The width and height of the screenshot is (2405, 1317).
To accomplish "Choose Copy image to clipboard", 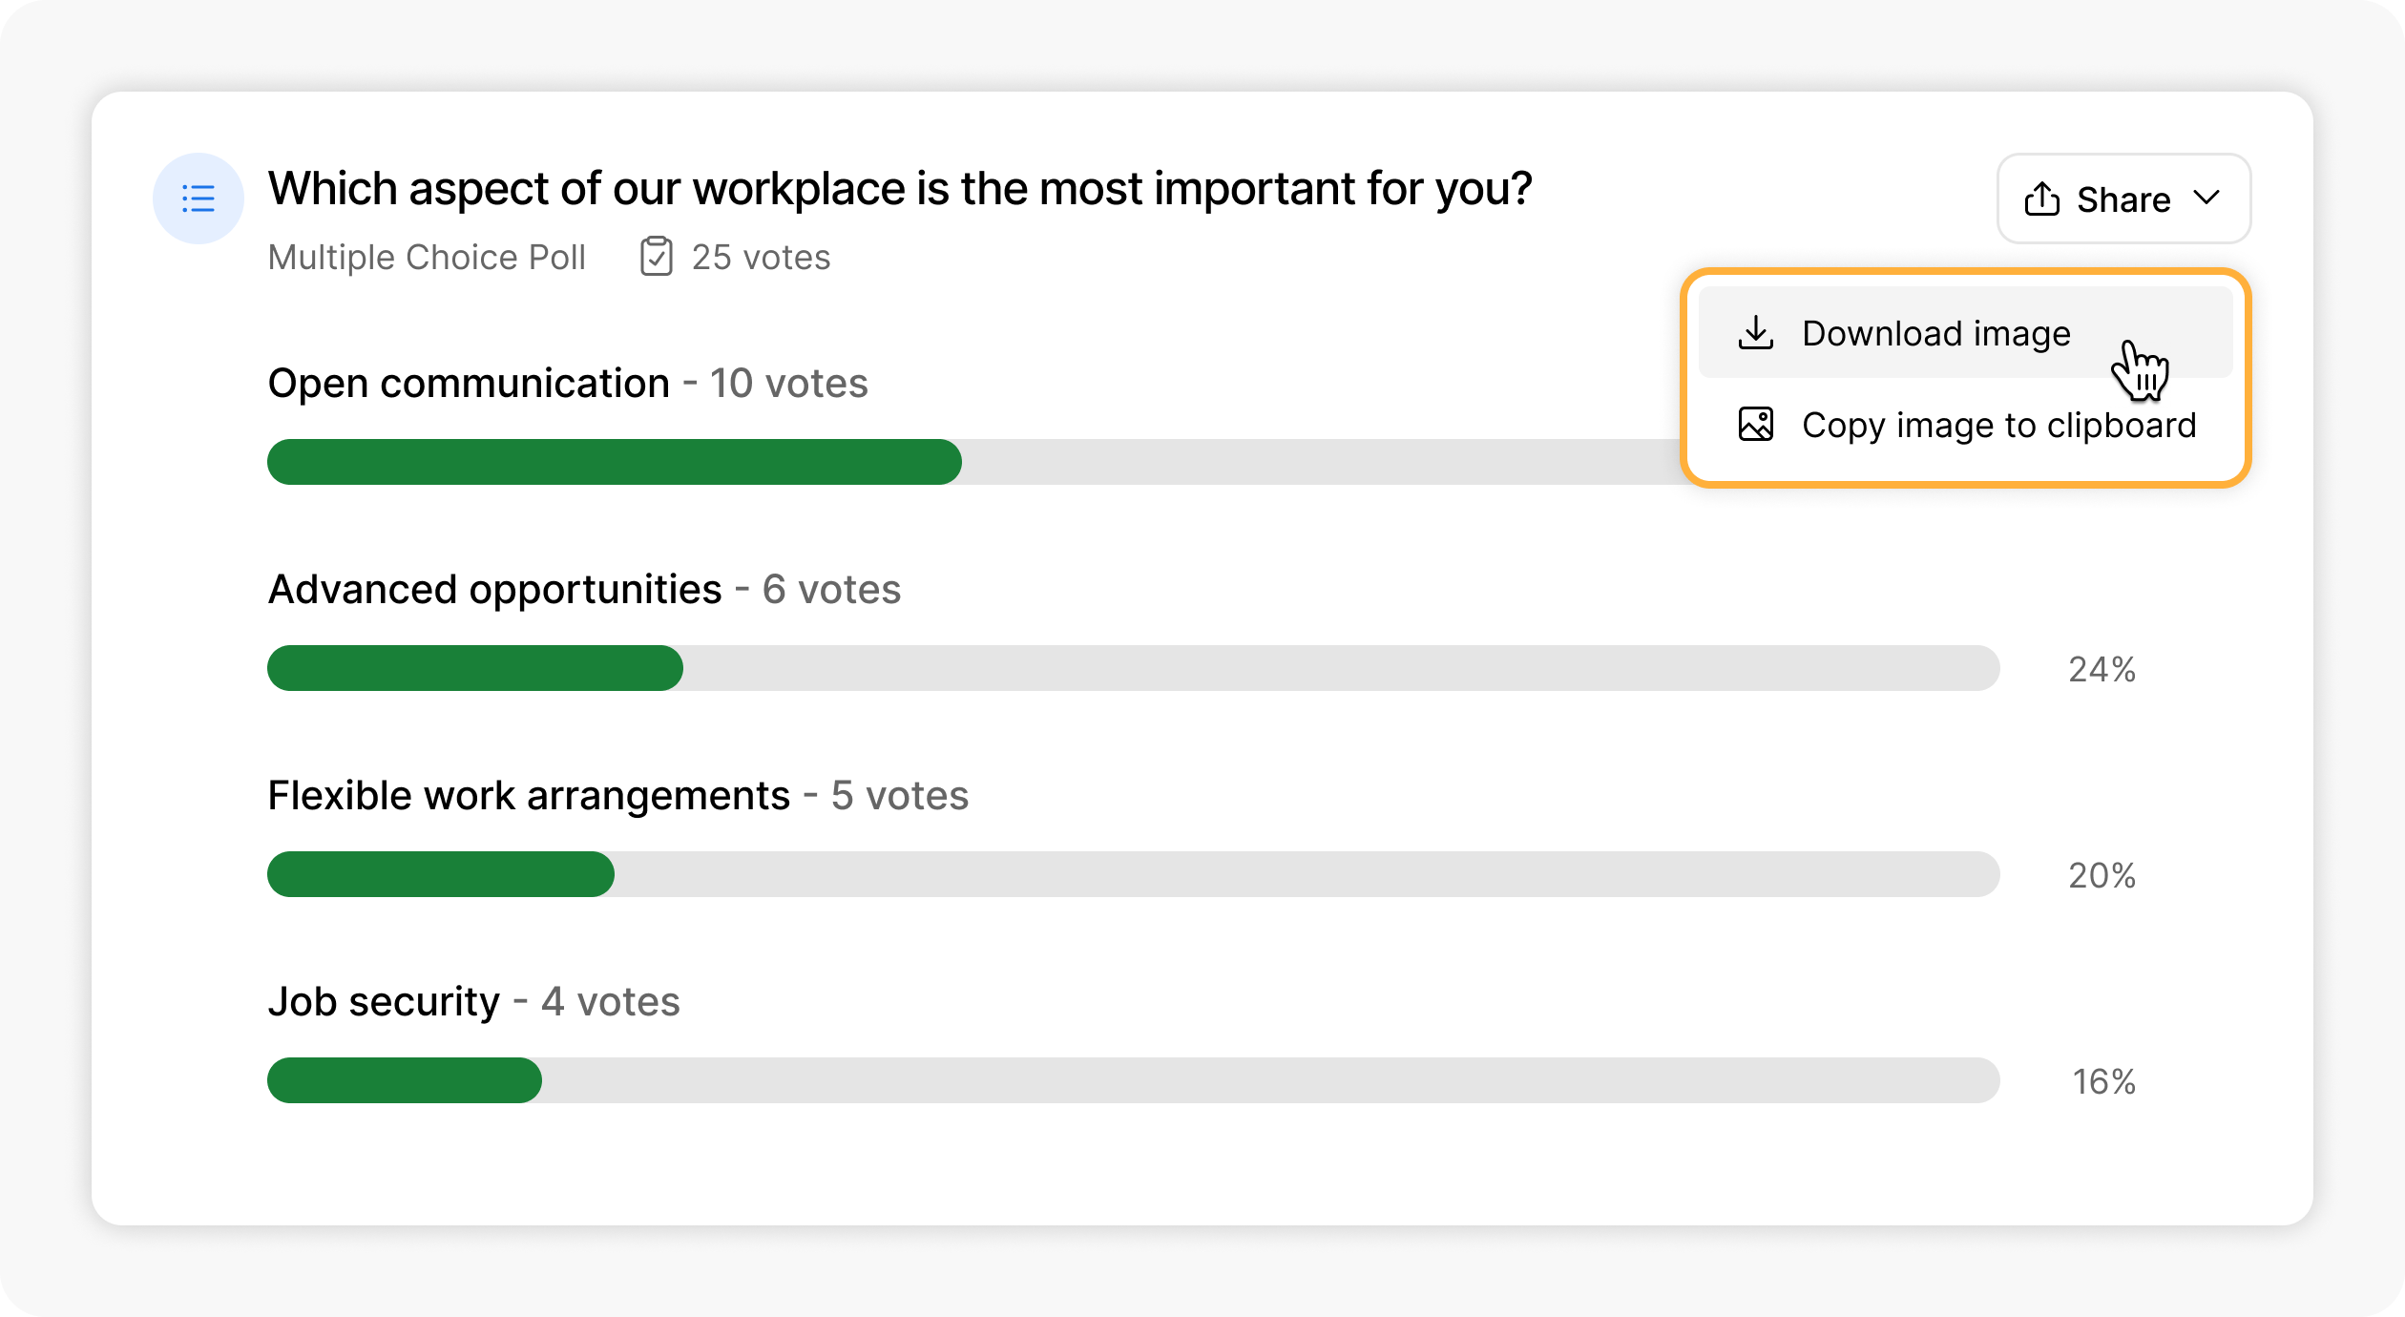I will pyautogui.click(x=1965, y=425).
